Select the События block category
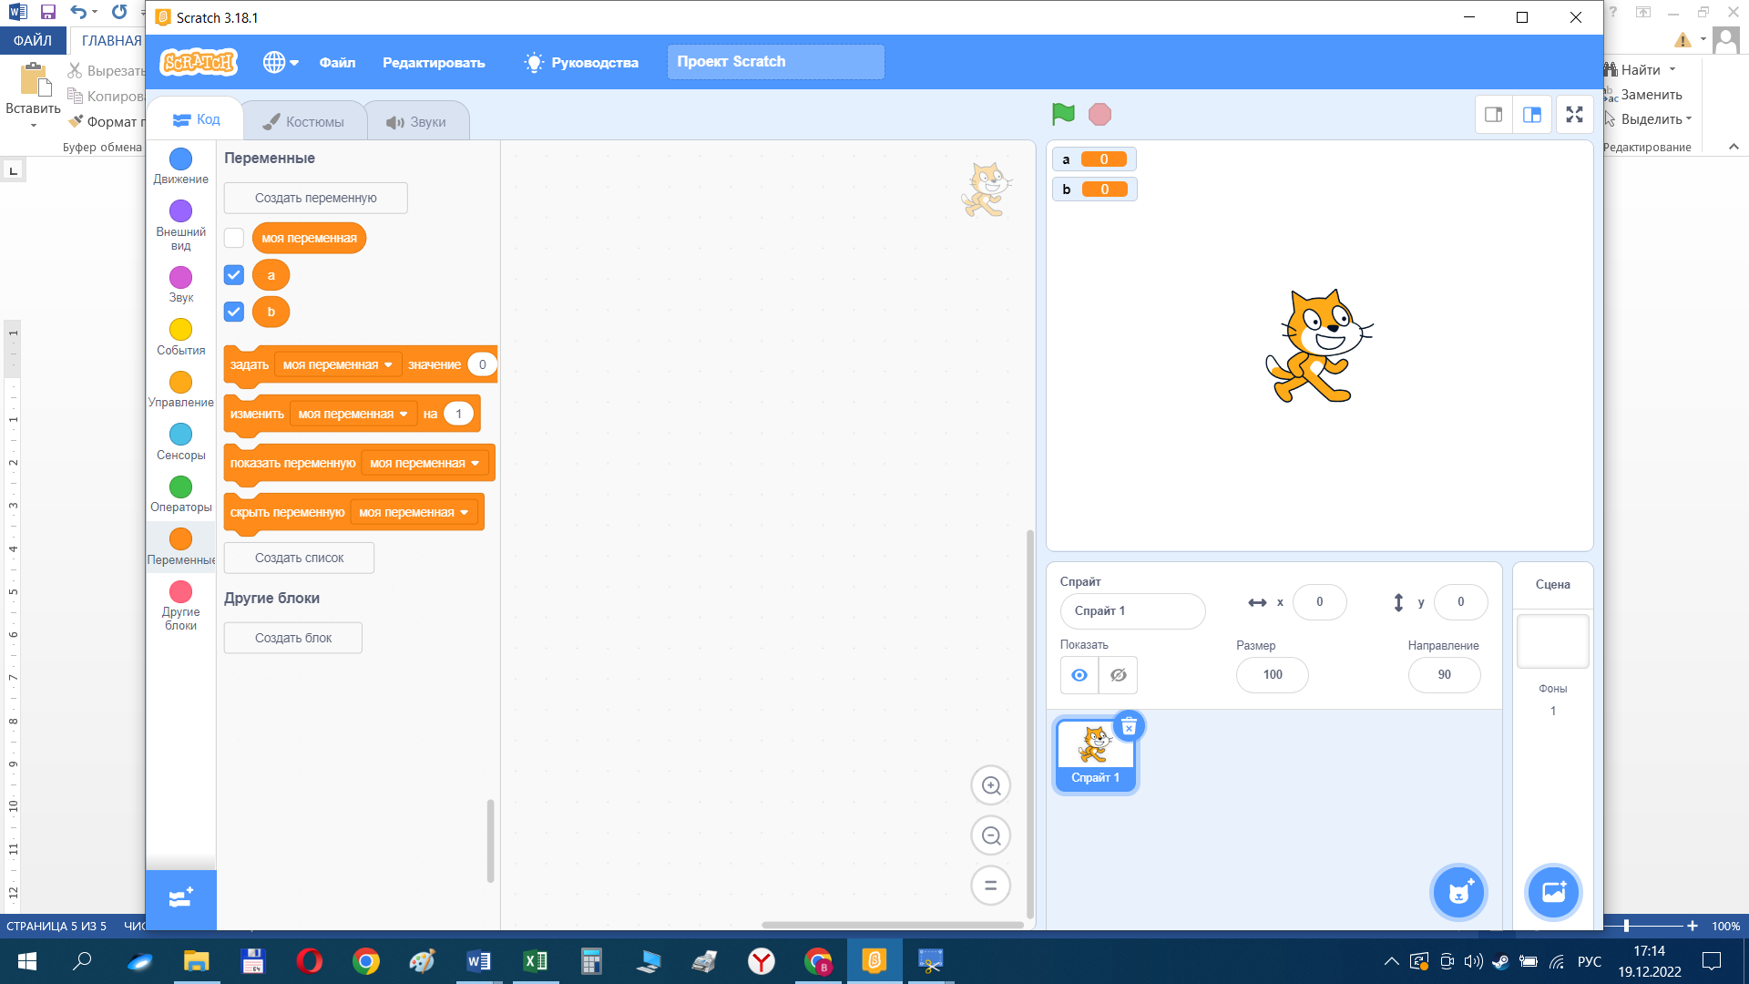The height and width of the screenshot is (984, 1749). (180, 337)
